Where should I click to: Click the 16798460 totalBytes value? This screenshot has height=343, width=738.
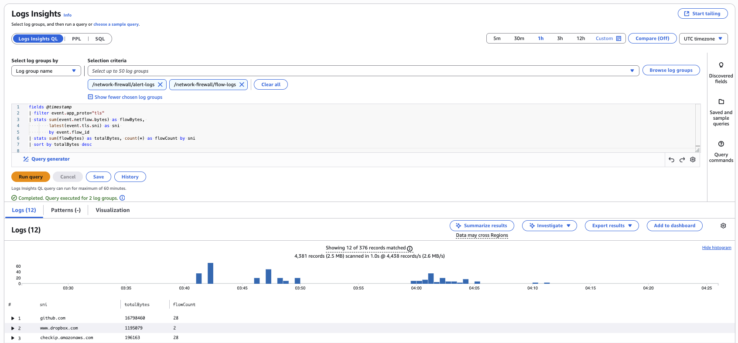click(135, 318)
